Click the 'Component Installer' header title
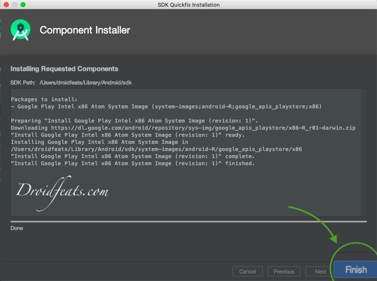 point(85,30)
